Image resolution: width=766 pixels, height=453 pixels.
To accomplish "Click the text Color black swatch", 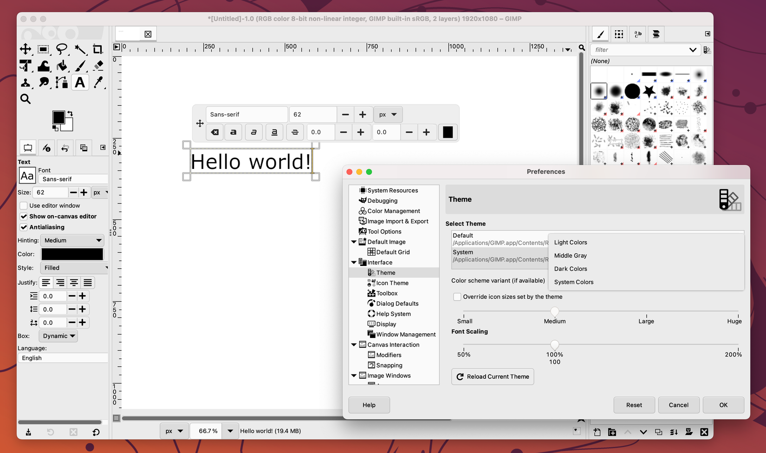I will coord(72,254).
